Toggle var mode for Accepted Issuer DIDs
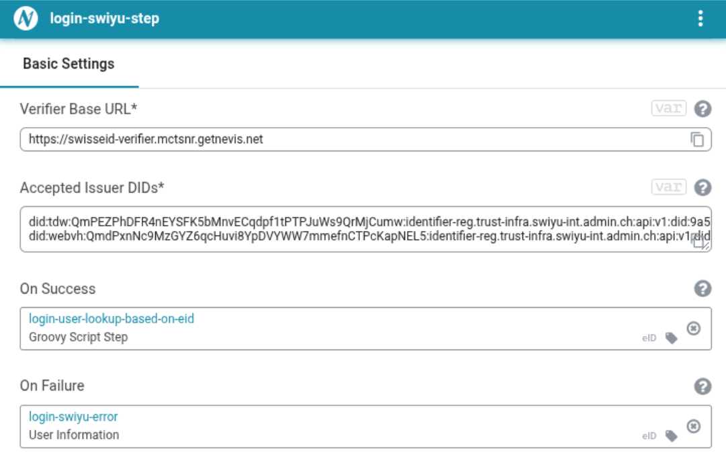The height and width of the screenshot is (459, 726). (x=669, y=187)
